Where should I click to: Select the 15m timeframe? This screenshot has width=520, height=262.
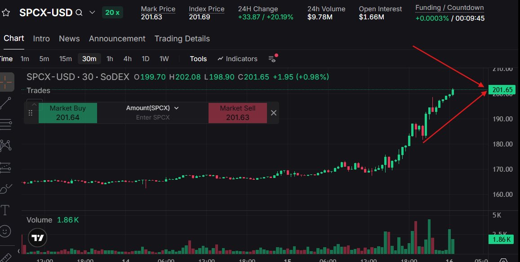(x=65, y=59)
